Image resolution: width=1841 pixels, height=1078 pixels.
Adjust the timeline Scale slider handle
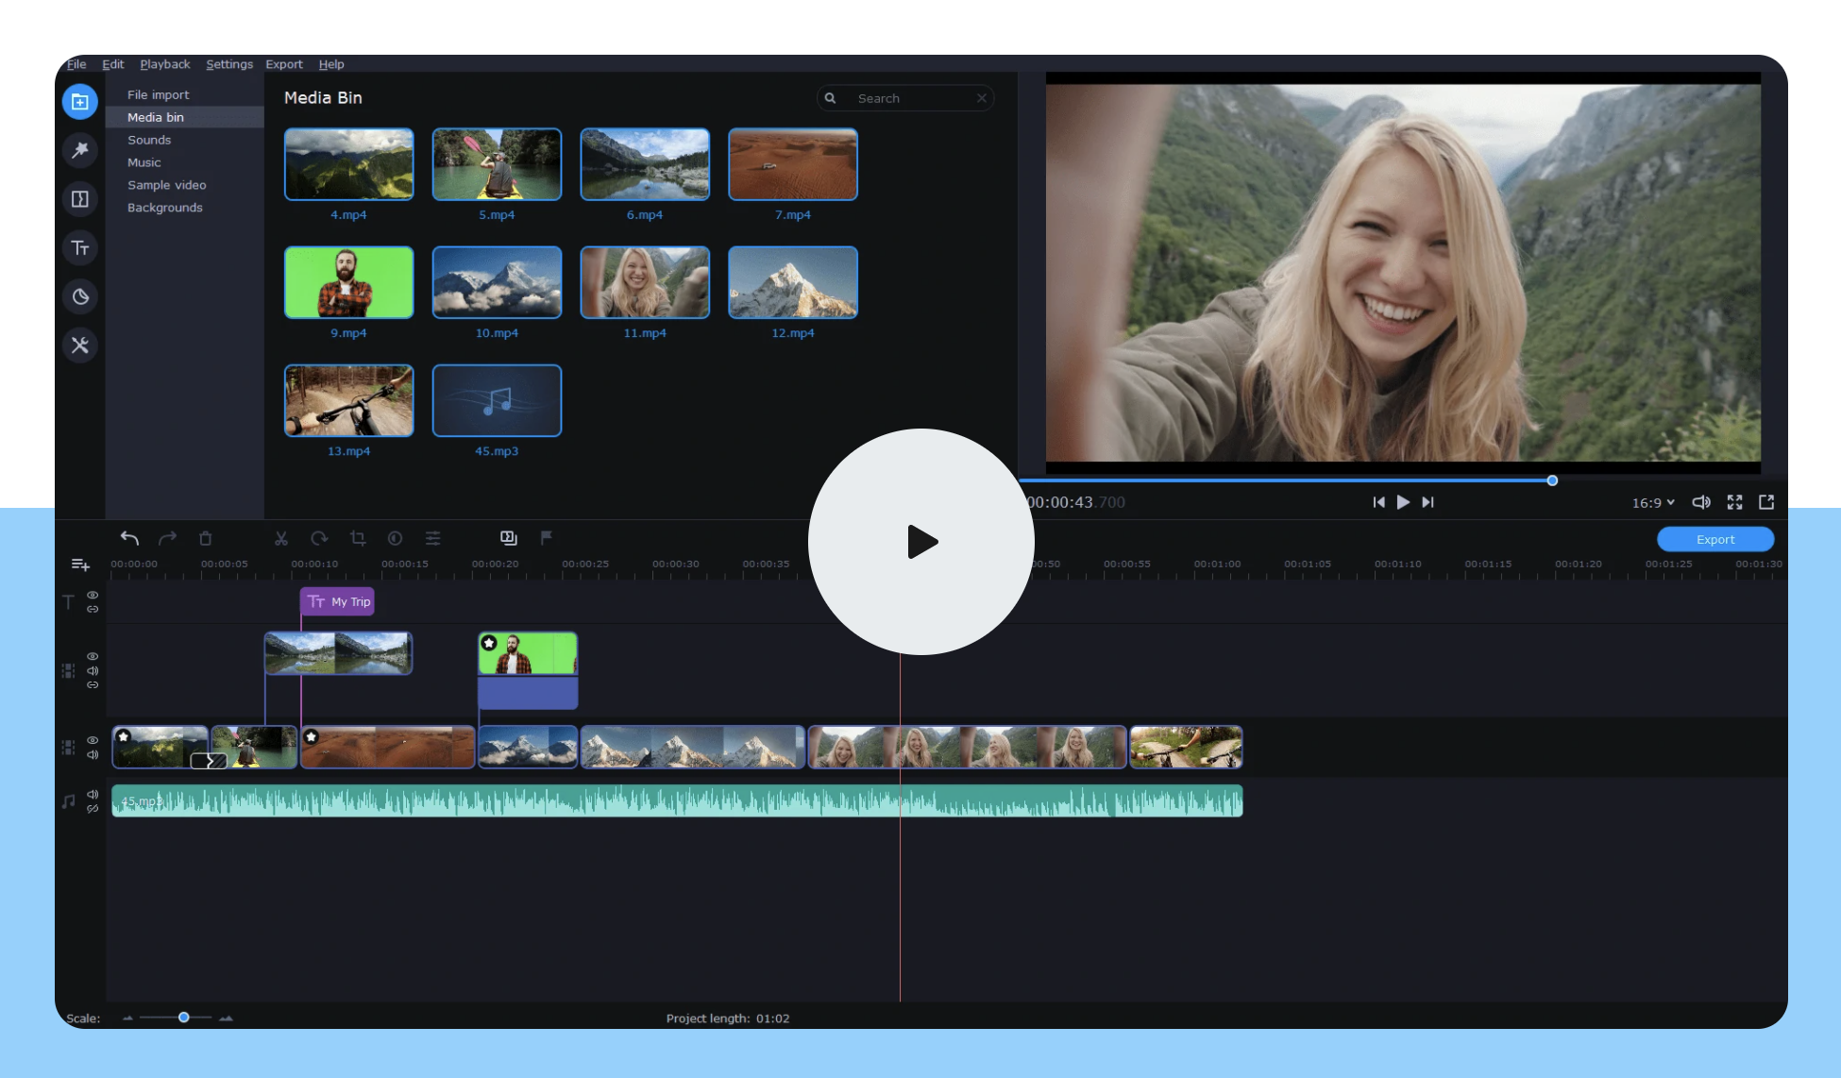click(184, 1018)
